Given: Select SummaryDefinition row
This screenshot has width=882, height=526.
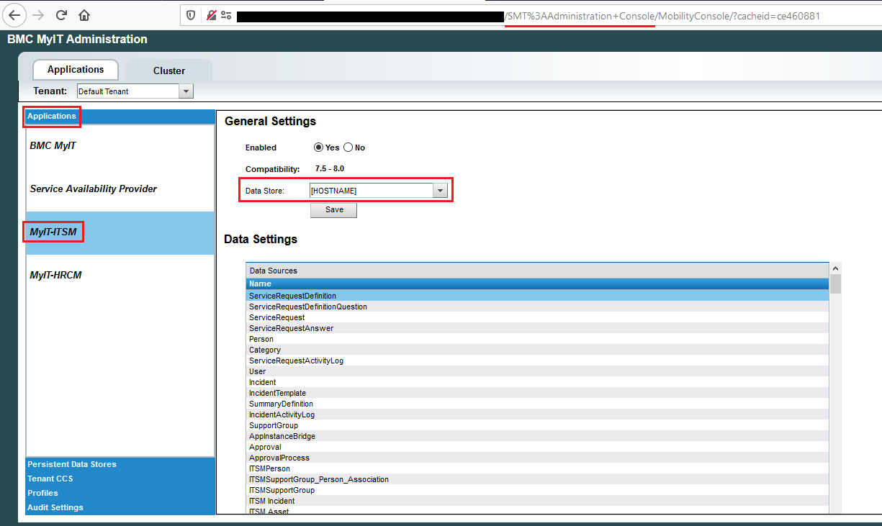Looking at the screenshot, I should pyautogui.click(x=538, y=404).
